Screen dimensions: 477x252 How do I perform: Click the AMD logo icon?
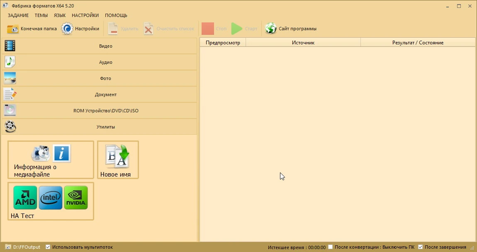click(x=25, y=198)
